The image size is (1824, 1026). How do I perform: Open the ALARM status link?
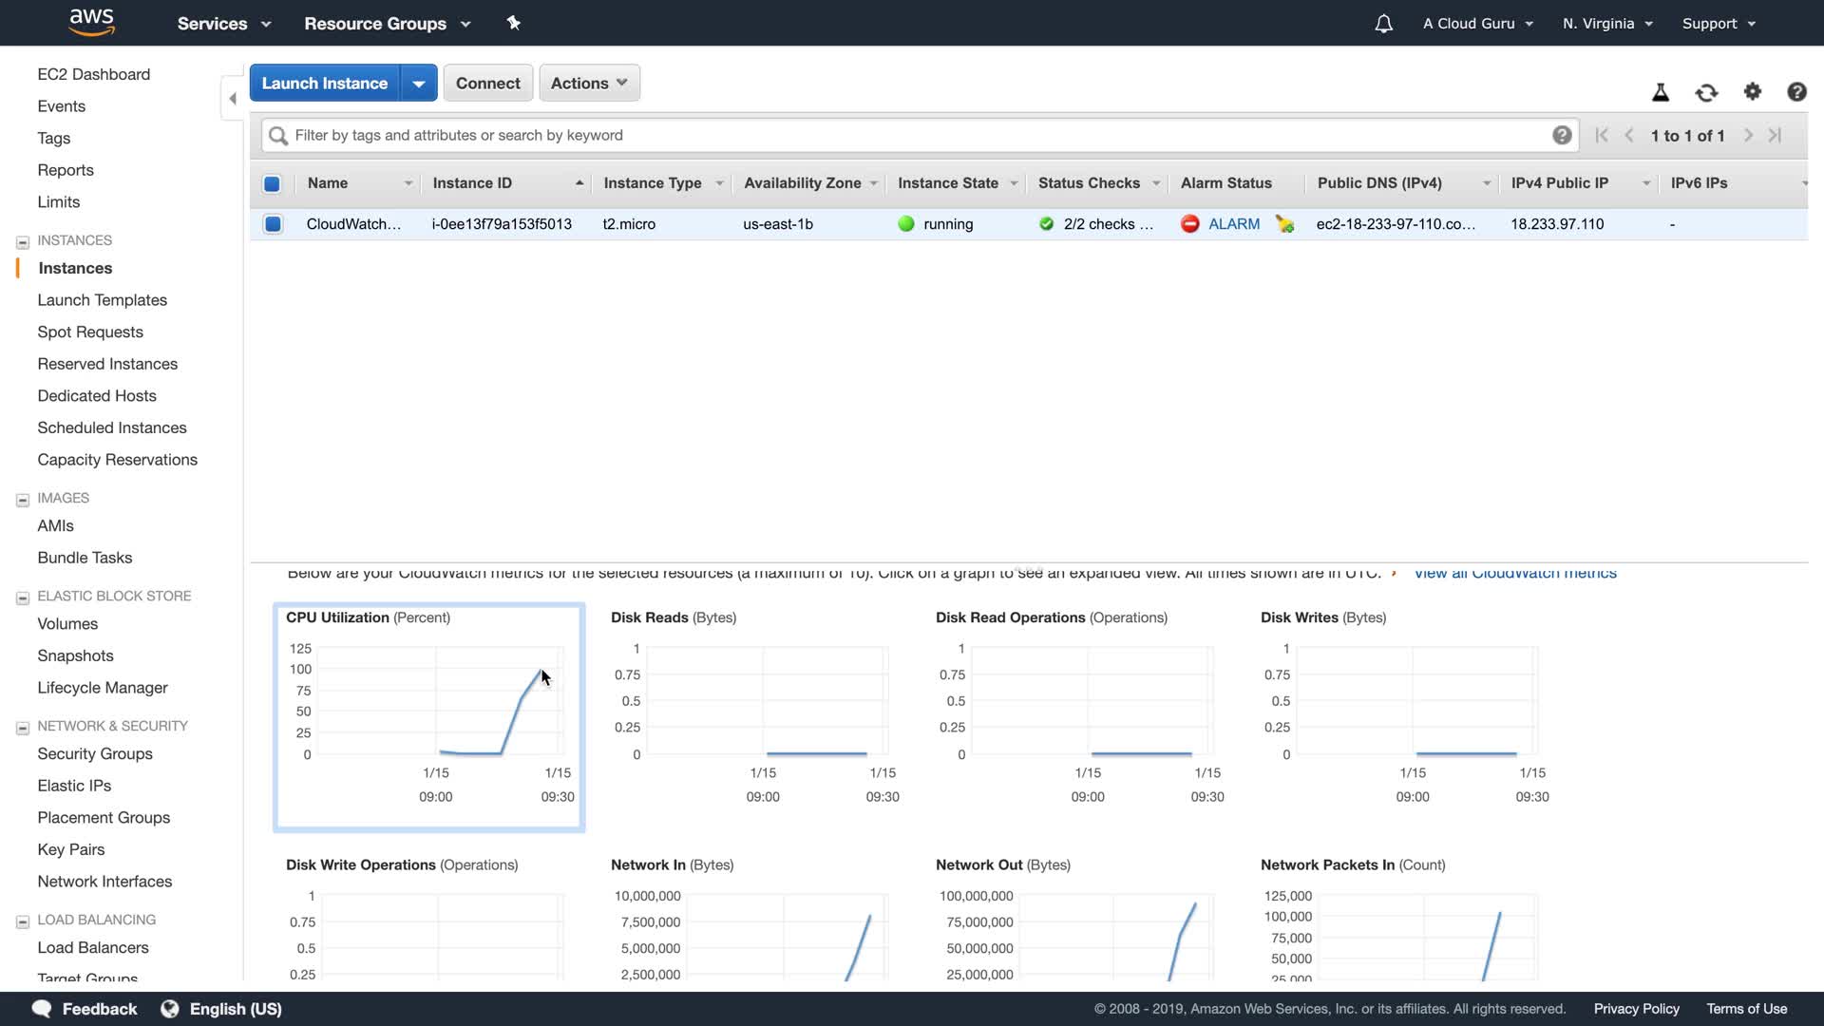tap(1233, 224)
